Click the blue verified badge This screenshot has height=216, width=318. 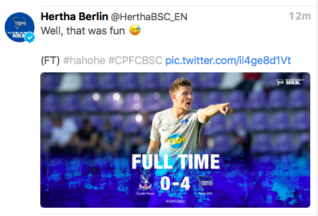tap(30, 37)
